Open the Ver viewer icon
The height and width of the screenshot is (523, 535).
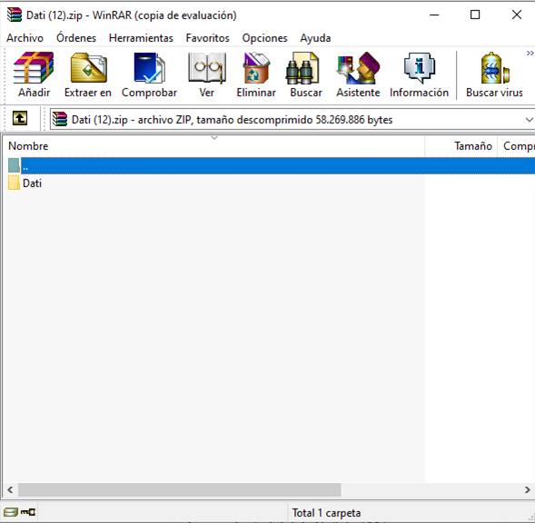(207, 68)
